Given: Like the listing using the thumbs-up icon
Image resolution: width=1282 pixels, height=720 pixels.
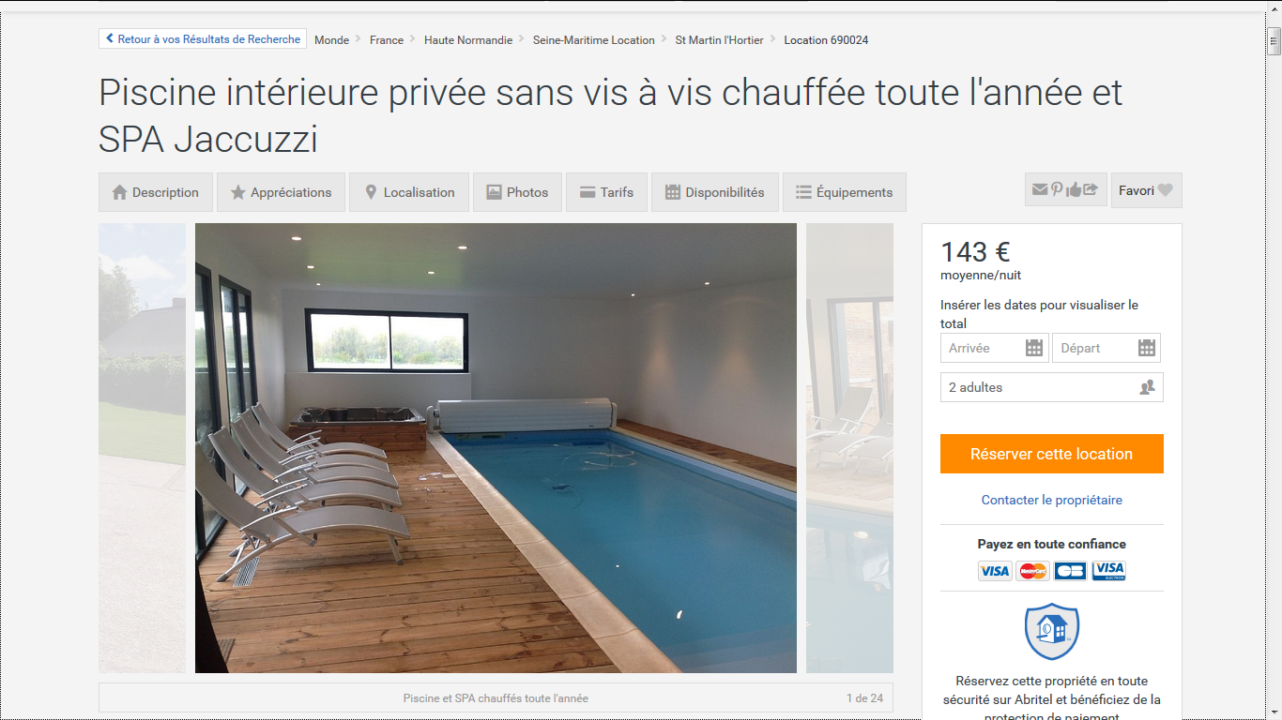Looking at the screenshot, I should point(1074,189).
